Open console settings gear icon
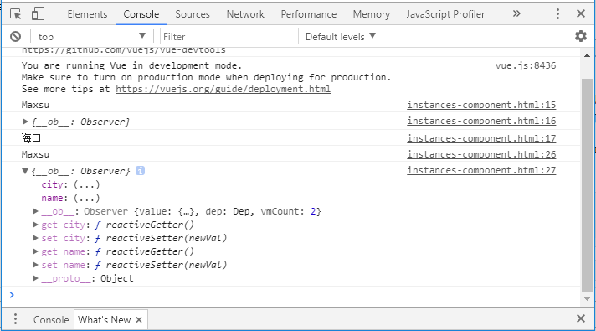This screenshot has width=596, height=331. 580,37
